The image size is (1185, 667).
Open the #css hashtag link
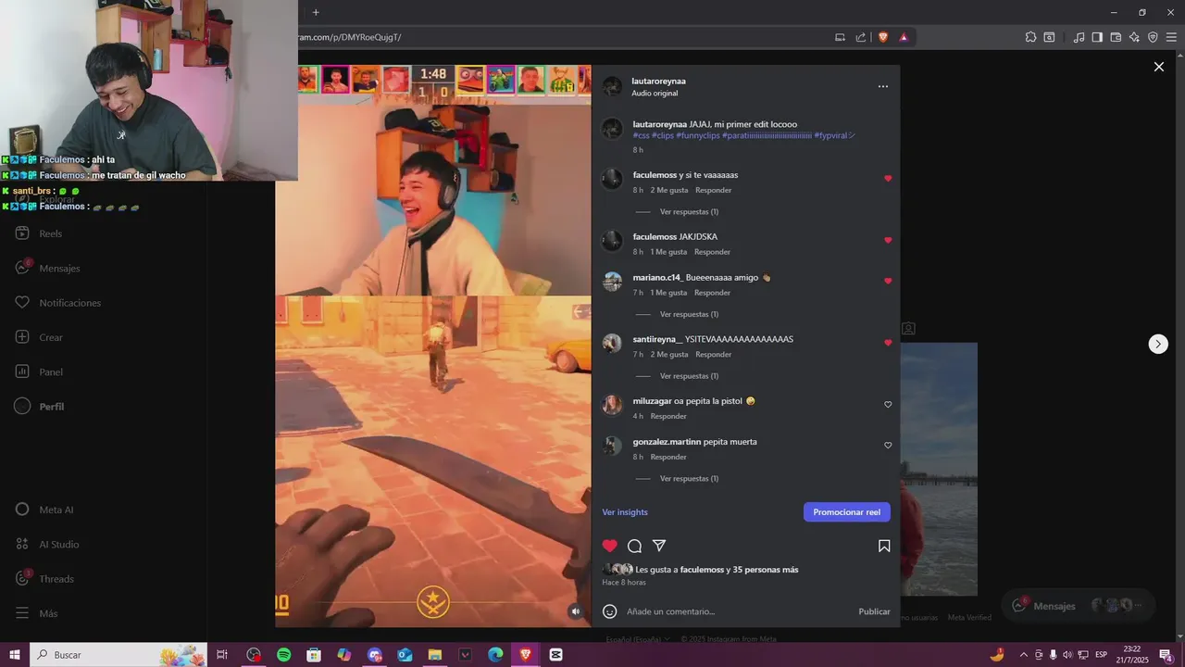click(x=641, y=135)
